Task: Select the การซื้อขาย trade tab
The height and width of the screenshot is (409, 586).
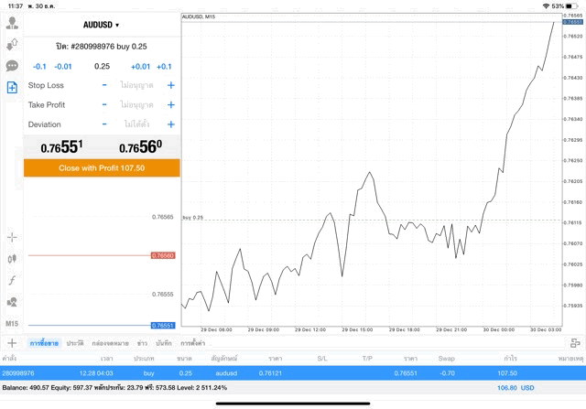Action: 44,343
